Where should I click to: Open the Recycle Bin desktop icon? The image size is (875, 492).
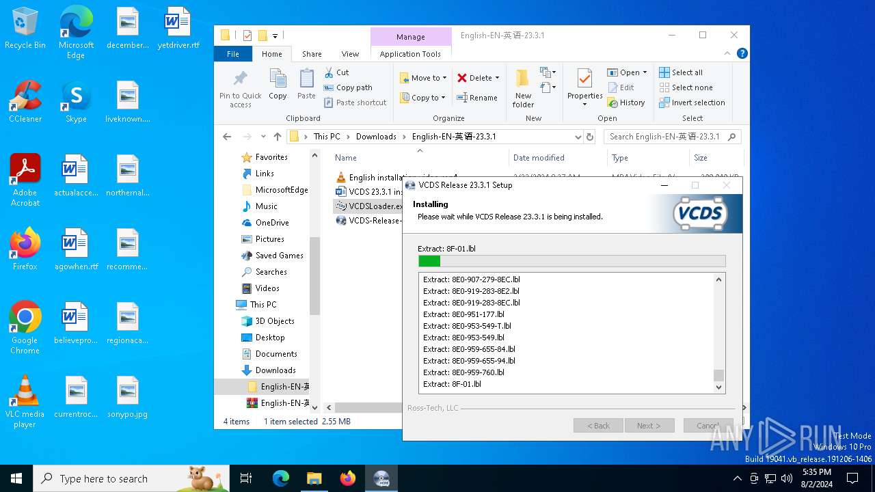click(x=25, y=28)
